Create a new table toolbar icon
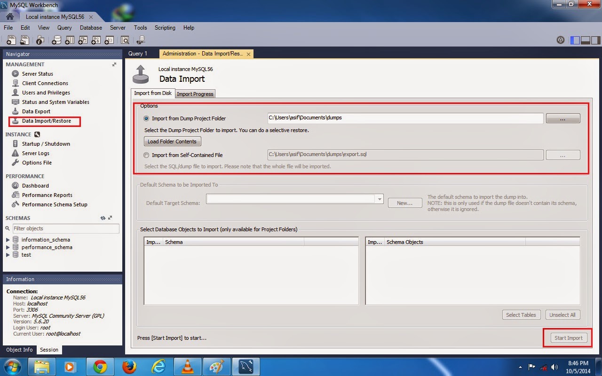This screenshot has width=602, height=376. [70, 40]
